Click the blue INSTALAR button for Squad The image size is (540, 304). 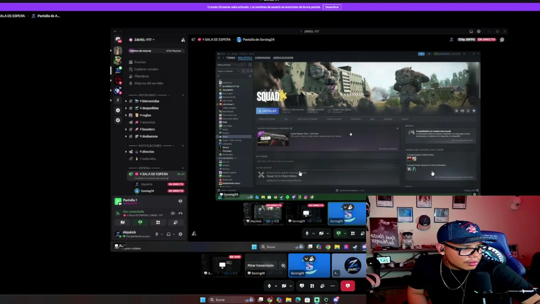click(x=267, y=111)
